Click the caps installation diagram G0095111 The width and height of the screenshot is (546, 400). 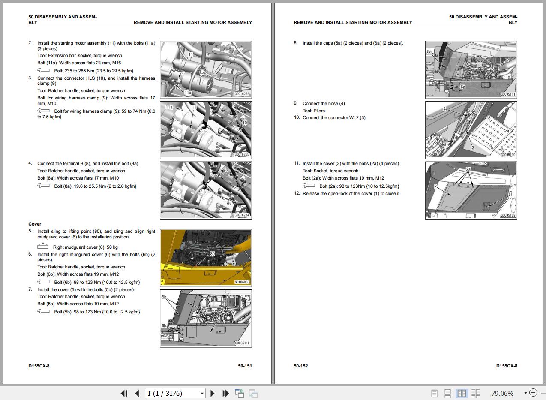point(471,69)
